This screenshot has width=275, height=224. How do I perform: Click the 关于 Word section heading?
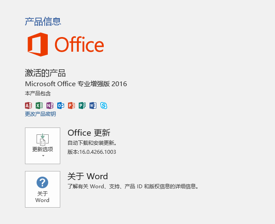tap(88, 176)
